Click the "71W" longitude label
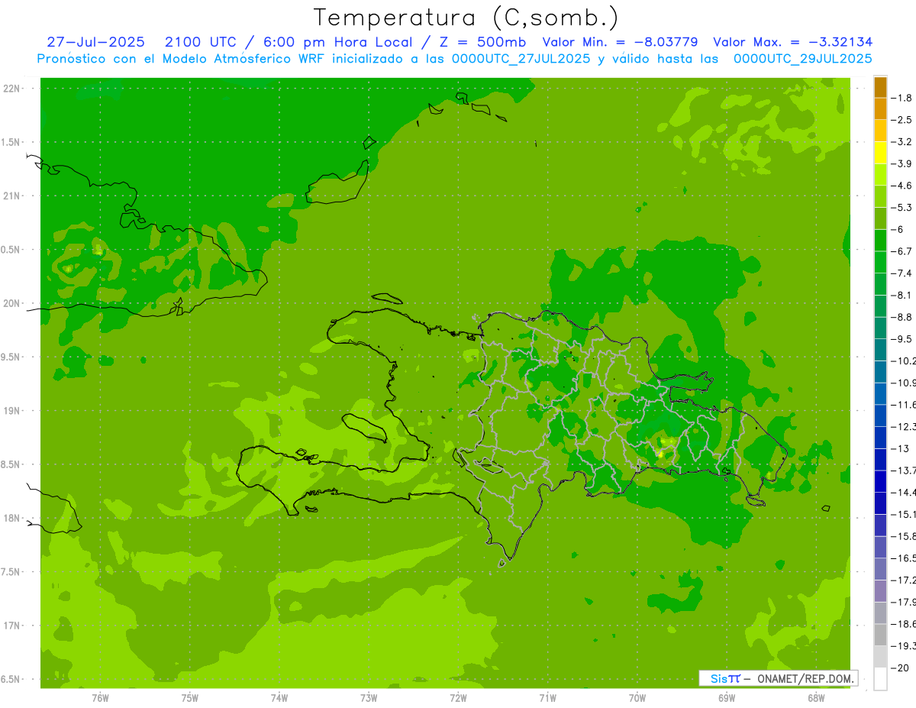Viewport: 916px width, 708px height. (x=547, y=697)
